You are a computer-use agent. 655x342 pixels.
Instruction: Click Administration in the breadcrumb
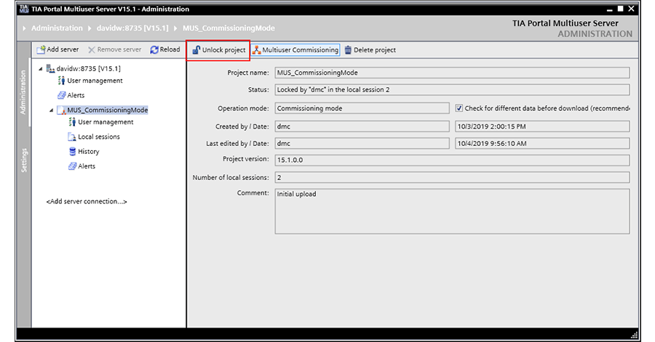click(x=57, y=28)
